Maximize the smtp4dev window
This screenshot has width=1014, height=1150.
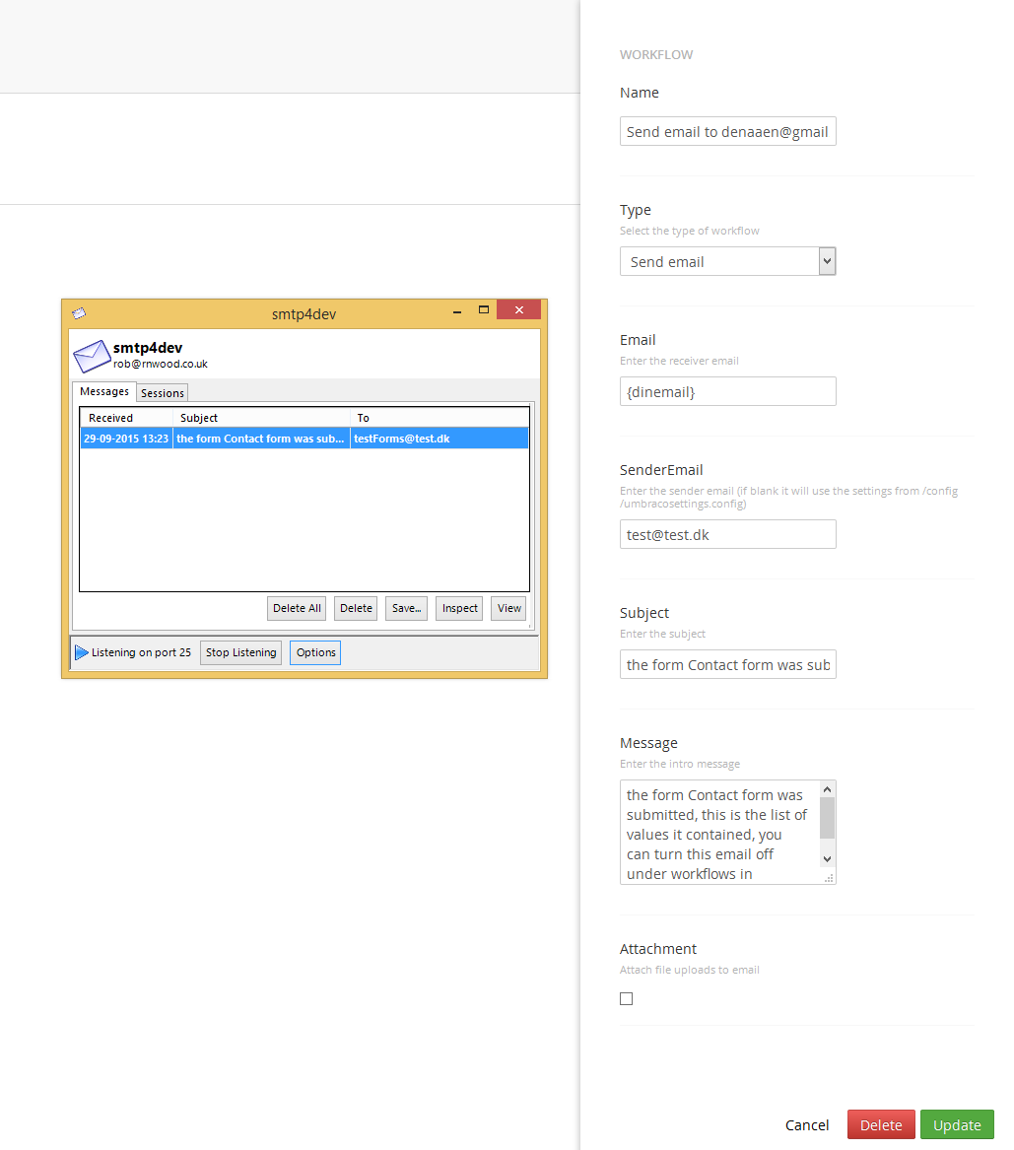pos(484,309)
